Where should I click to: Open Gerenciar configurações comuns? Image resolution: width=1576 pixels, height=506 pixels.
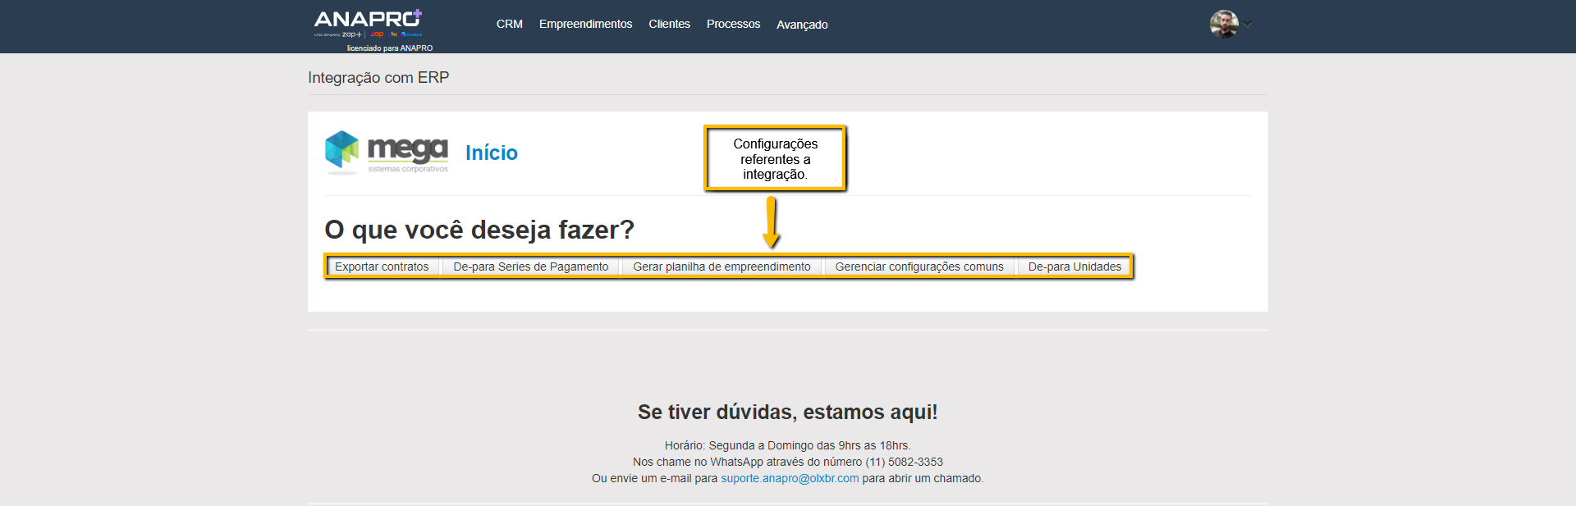(919, 267)
